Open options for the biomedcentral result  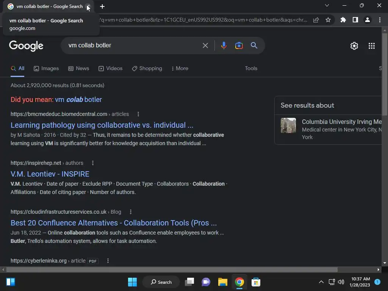pyautogui.click(x=138, y=114)
